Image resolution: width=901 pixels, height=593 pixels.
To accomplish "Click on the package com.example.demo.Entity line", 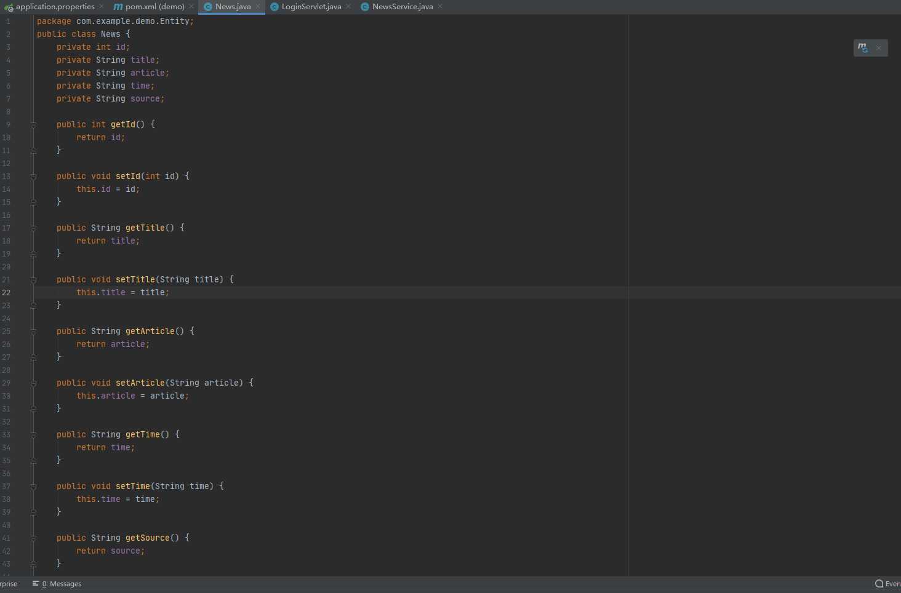I will (x=115, y=21).
